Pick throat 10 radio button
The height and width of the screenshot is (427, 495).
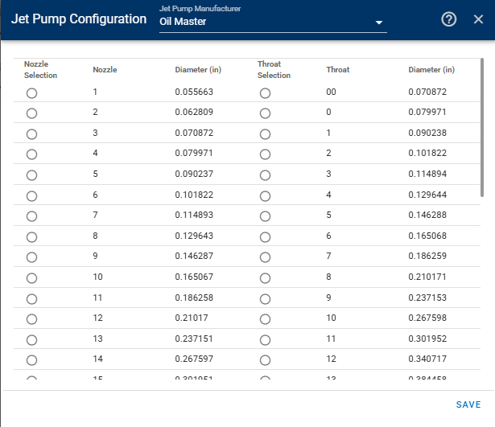pyautogui.click(x=265, y=318)
